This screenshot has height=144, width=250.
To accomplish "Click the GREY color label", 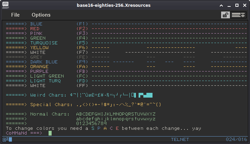I will point(36,57).
